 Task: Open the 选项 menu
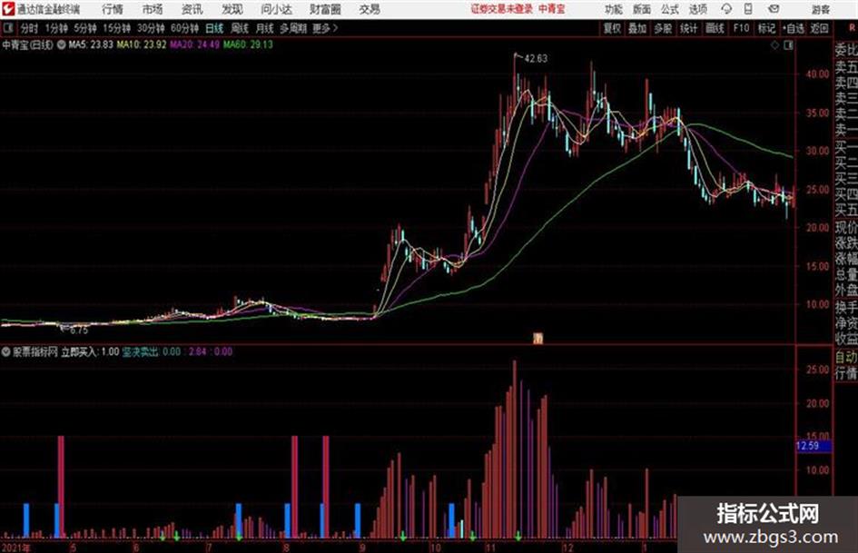click(x=698, y=9)
